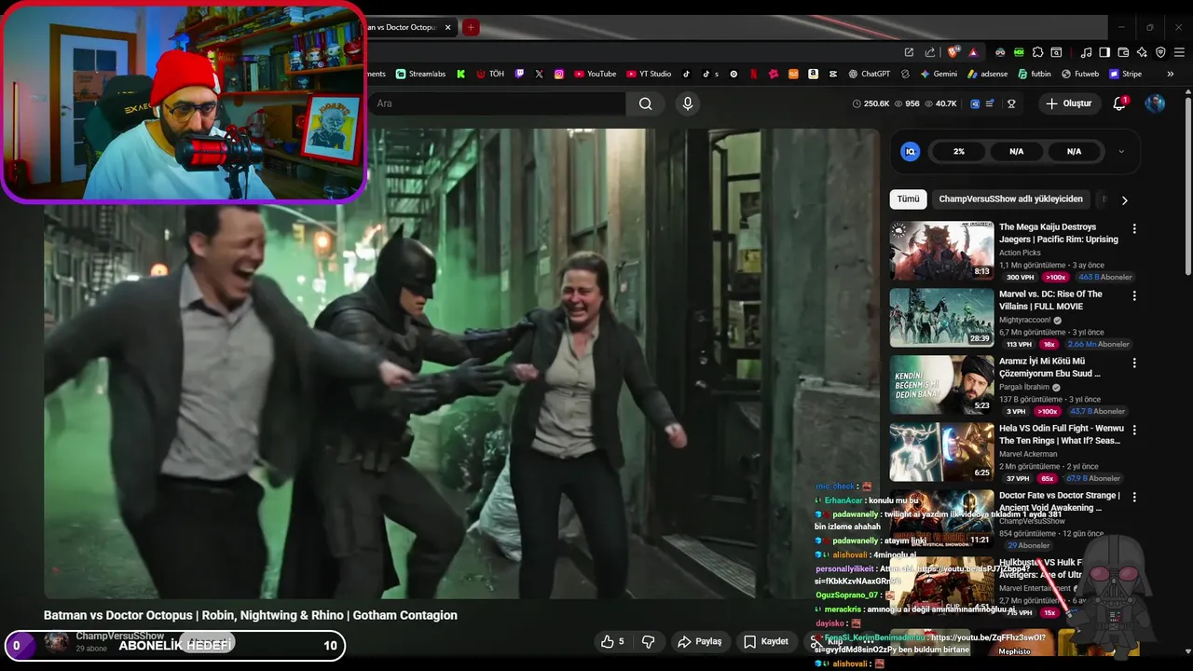The image size is (1193, 671).
Task: Open the Twitch bookmark icon
Action: (519, 74)
